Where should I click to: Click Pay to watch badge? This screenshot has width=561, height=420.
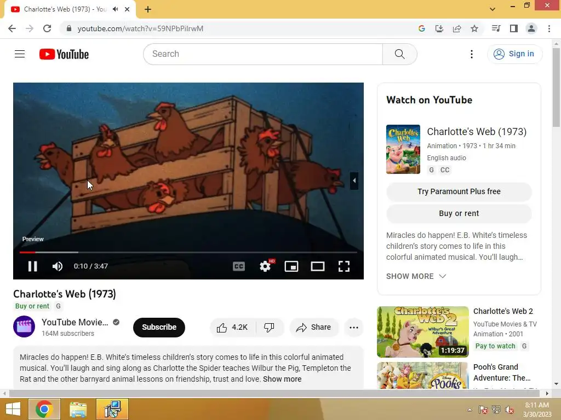pos(495,346)
